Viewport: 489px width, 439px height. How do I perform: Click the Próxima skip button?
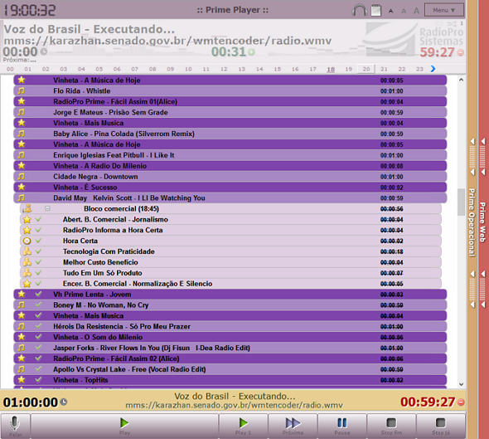click(x=293, y=426)
